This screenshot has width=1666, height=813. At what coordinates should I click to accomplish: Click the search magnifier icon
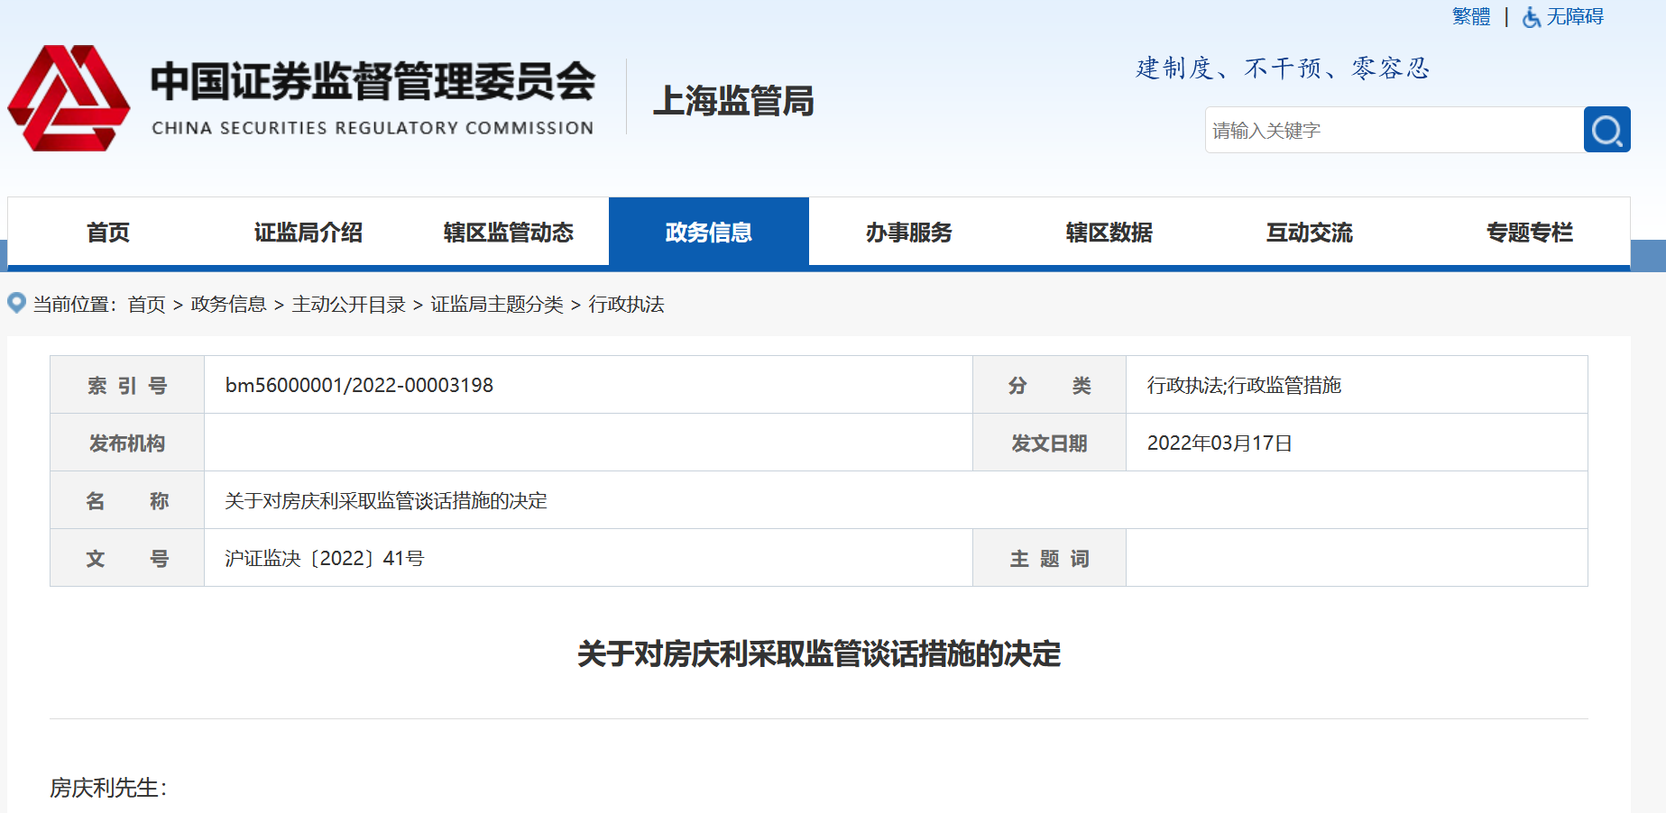click(1606, 130)
